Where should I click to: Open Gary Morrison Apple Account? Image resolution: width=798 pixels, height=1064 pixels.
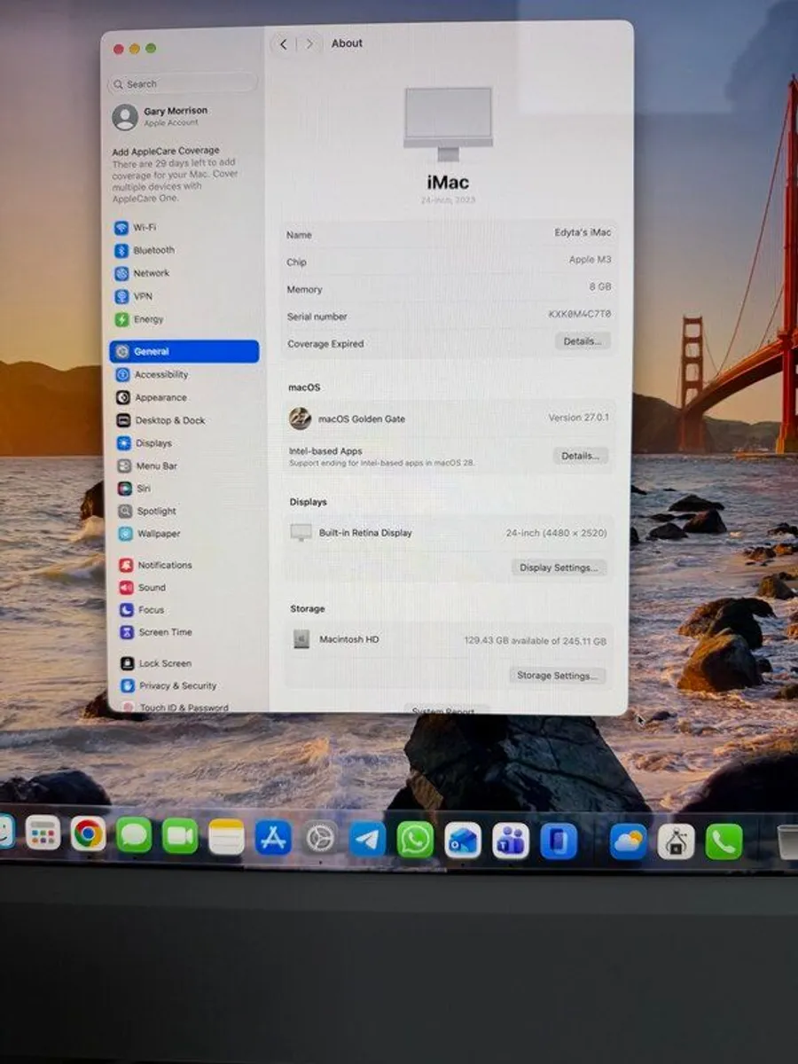pyautogui.click(x=160, y=117)
